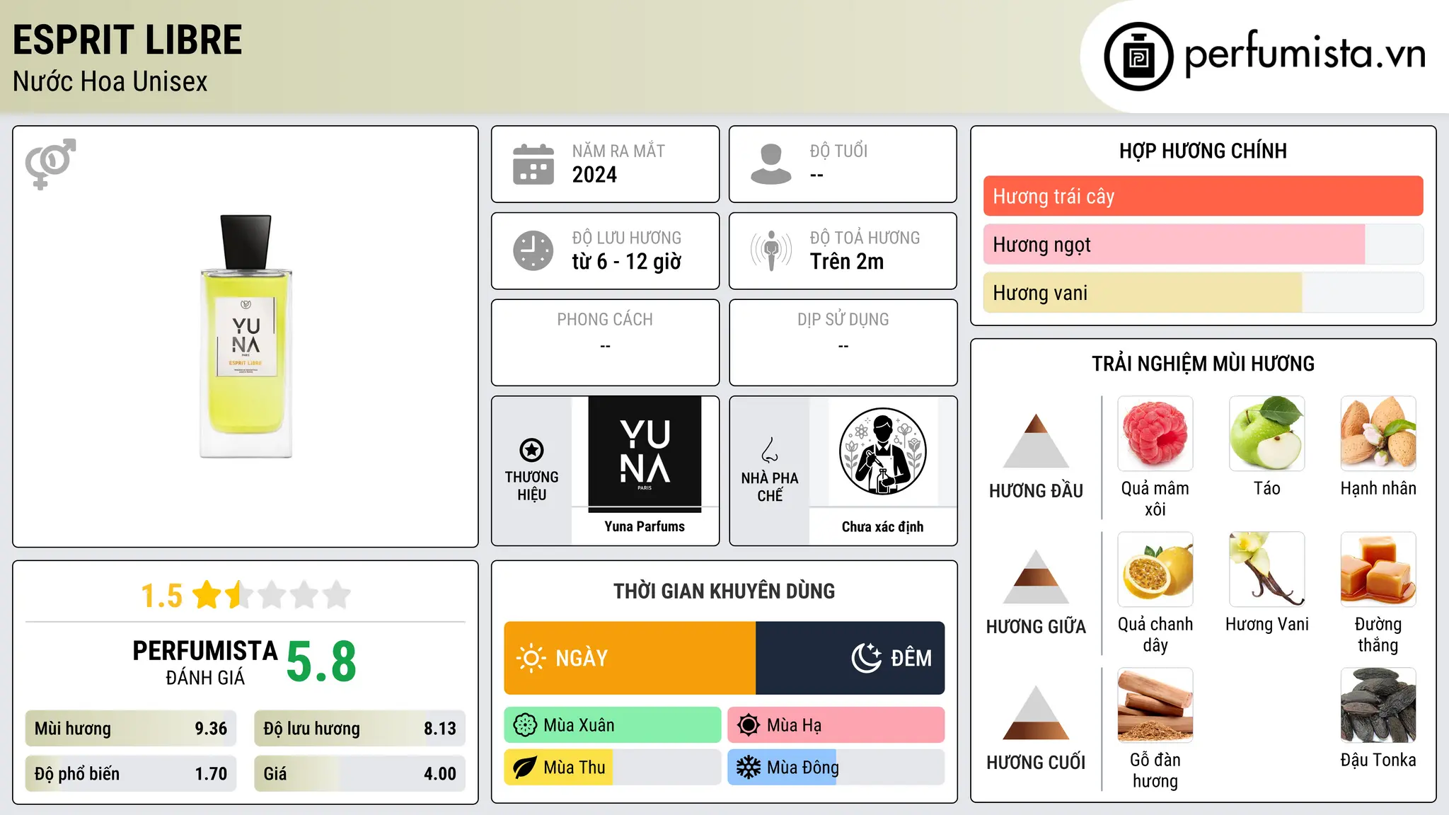
Task: Click the 5.8 Perfumista rating number
Action: point(321,662)
